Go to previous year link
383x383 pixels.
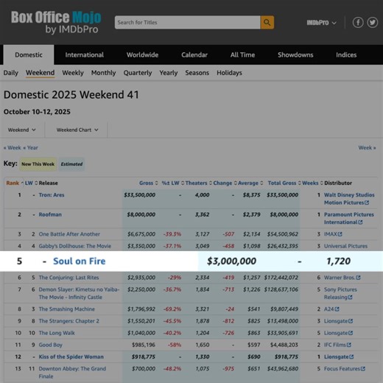30,148
